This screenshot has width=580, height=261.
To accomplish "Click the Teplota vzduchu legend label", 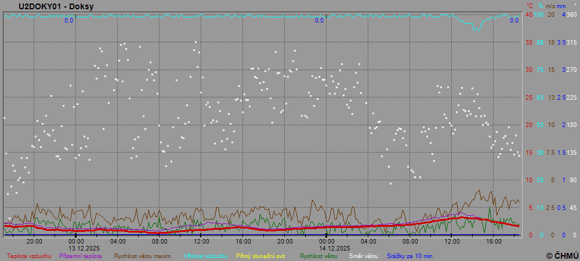I will 28,256.
